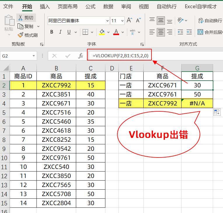Increase indent icon
Screen dimensions: 223x213
point(189,32)
